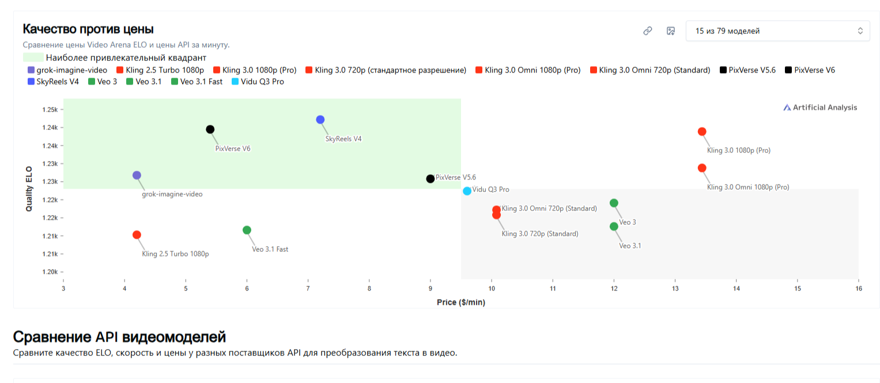Click the Kling 2.5 Turbo 1080p chart dot
Viewport: 880px width, 383px height.
coord(137,235)
